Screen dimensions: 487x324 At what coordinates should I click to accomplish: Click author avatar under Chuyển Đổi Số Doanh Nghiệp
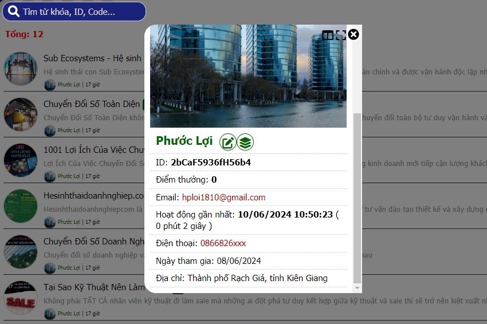[x=50, y=268]
